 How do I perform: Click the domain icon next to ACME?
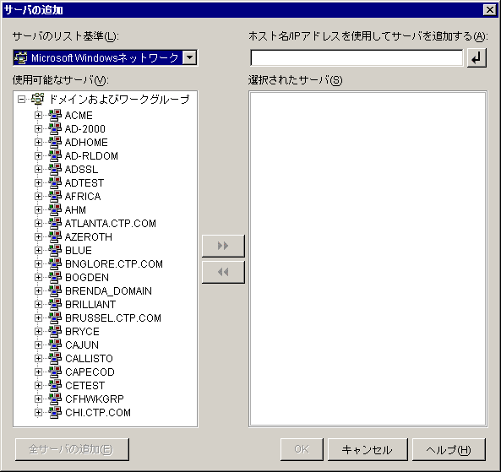pos(55,115)
